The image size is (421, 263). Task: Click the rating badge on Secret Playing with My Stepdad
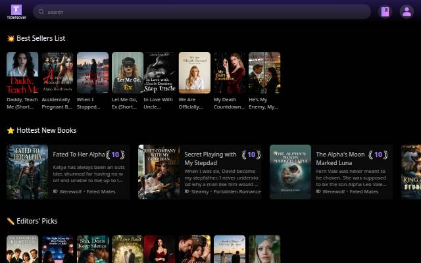point(251,155)
